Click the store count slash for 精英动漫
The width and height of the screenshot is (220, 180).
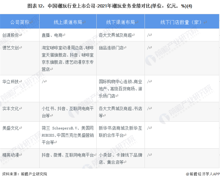[148, 155]
